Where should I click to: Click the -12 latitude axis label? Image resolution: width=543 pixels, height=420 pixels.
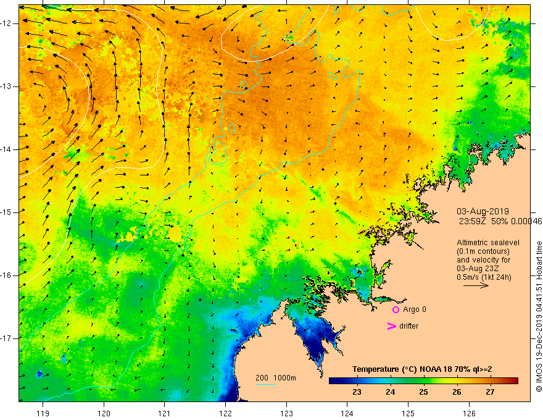6,23
